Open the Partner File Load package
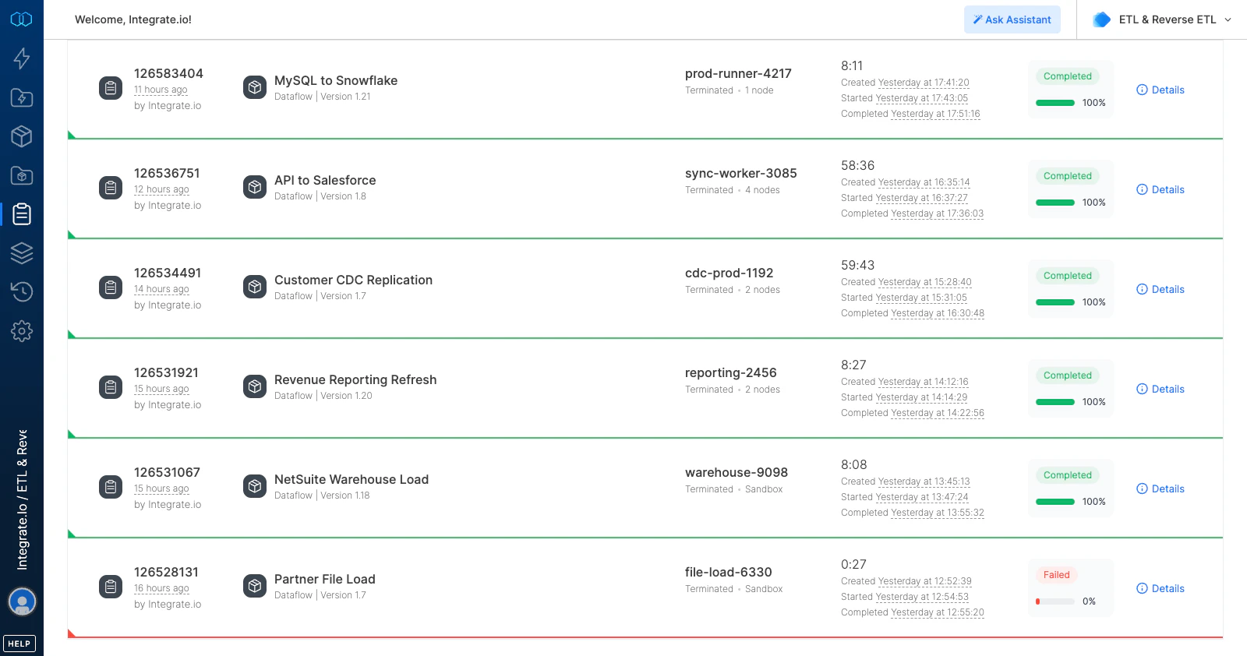The width and height of the screenshot is (1247, 656). click(x=325, y=579)
